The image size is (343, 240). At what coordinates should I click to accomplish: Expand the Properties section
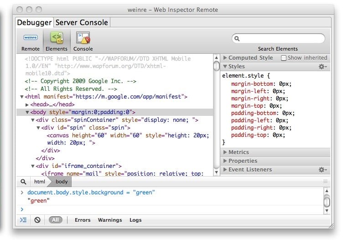(x=225, y=161)
